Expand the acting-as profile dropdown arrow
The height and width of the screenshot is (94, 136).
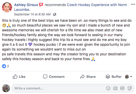click(131, 77)
